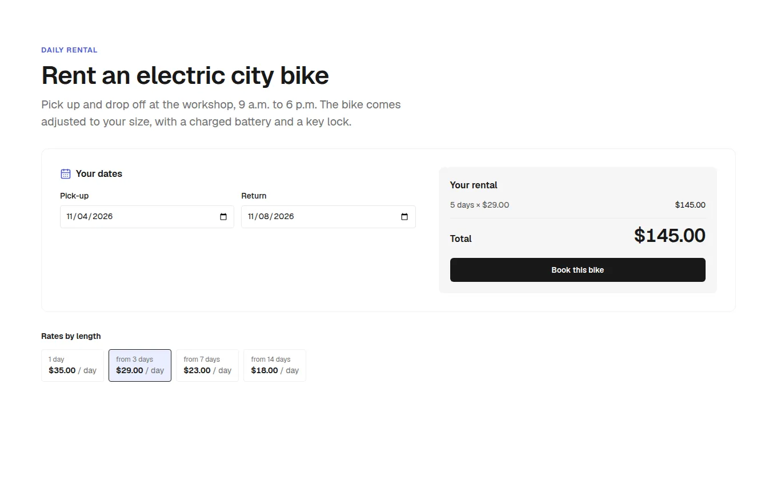Screen dimensions: 777x485
Task: Click the Return field label
Action: click(254, 196)
